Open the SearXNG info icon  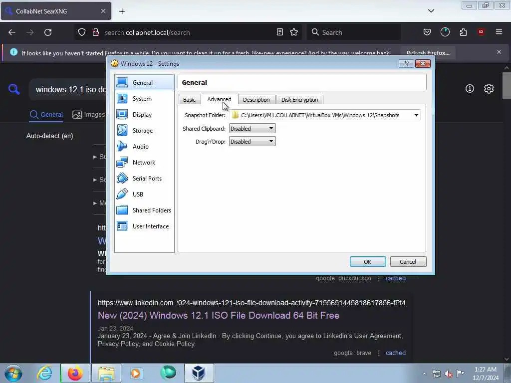click(470, 89)
